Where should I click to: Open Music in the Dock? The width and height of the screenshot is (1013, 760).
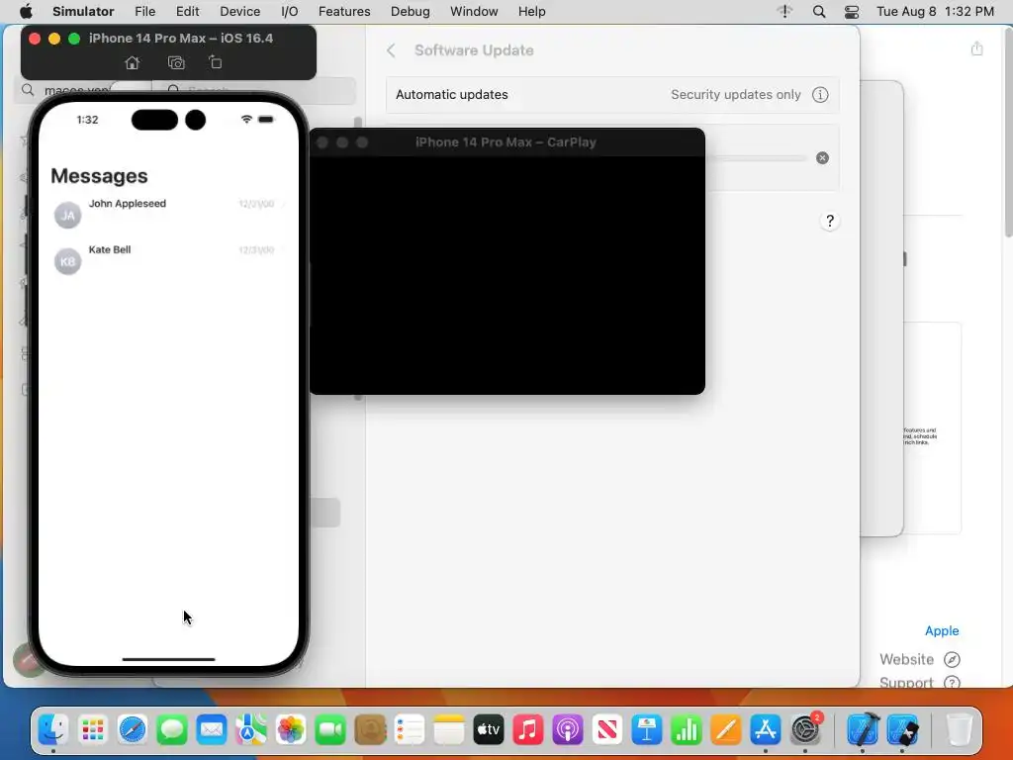pyautogui.click(x=528, y=730)
